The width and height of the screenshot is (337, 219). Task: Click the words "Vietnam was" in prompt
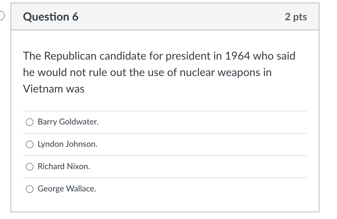tap(54, 89)
